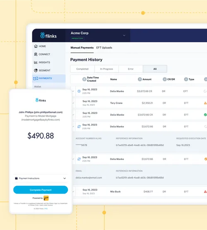The width and height of the screenshot is (207, 230).
Task: Click the John Phillips payer line
Action: pos(41,112)
